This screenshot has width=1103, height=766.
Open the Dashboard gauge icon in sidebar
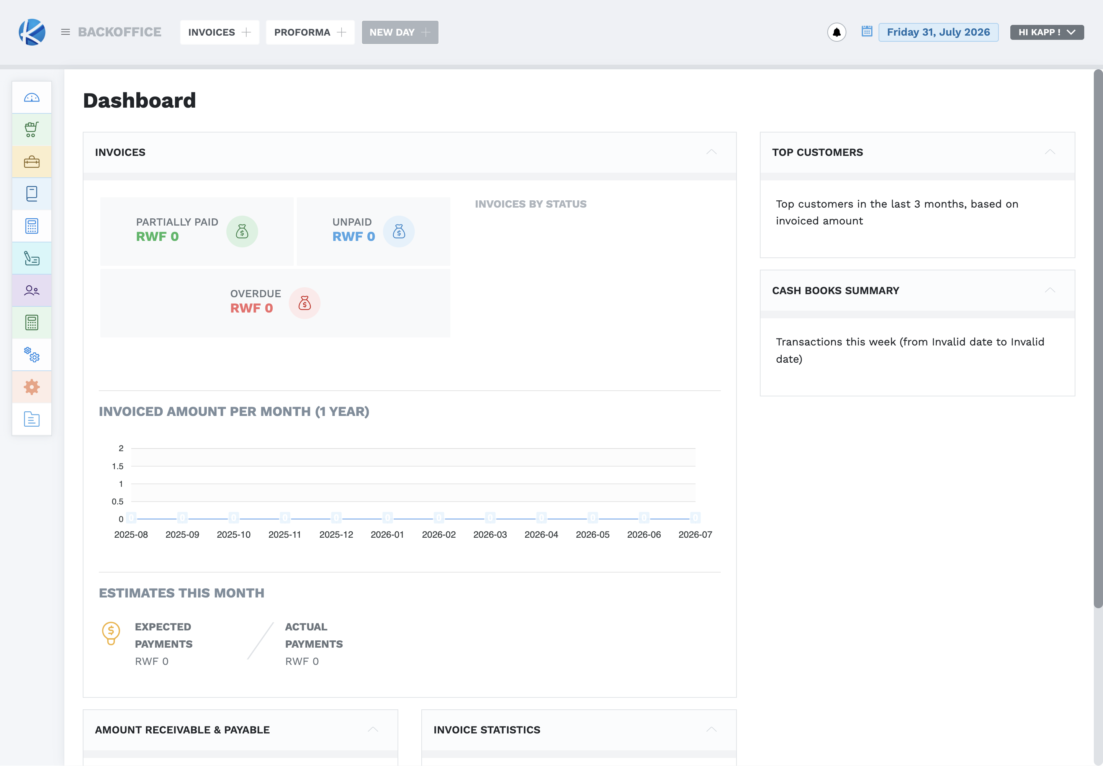(x=32, y=98)
